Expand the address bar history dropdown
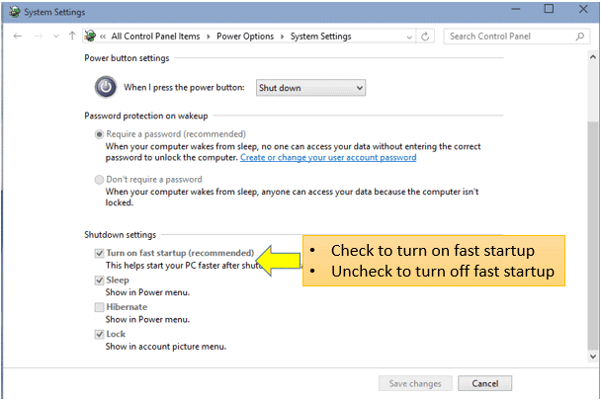Image resolution: width=601 pixels, height=401 pixels. coord(409,37)
